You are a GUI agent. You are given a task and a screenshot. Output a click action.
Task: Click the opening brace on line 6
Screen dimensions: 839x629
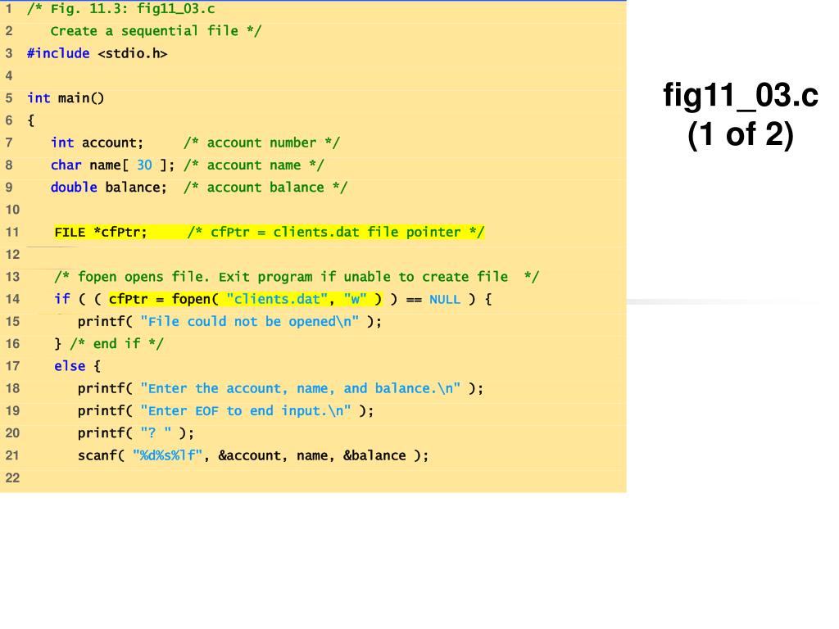tap(30, 120)
